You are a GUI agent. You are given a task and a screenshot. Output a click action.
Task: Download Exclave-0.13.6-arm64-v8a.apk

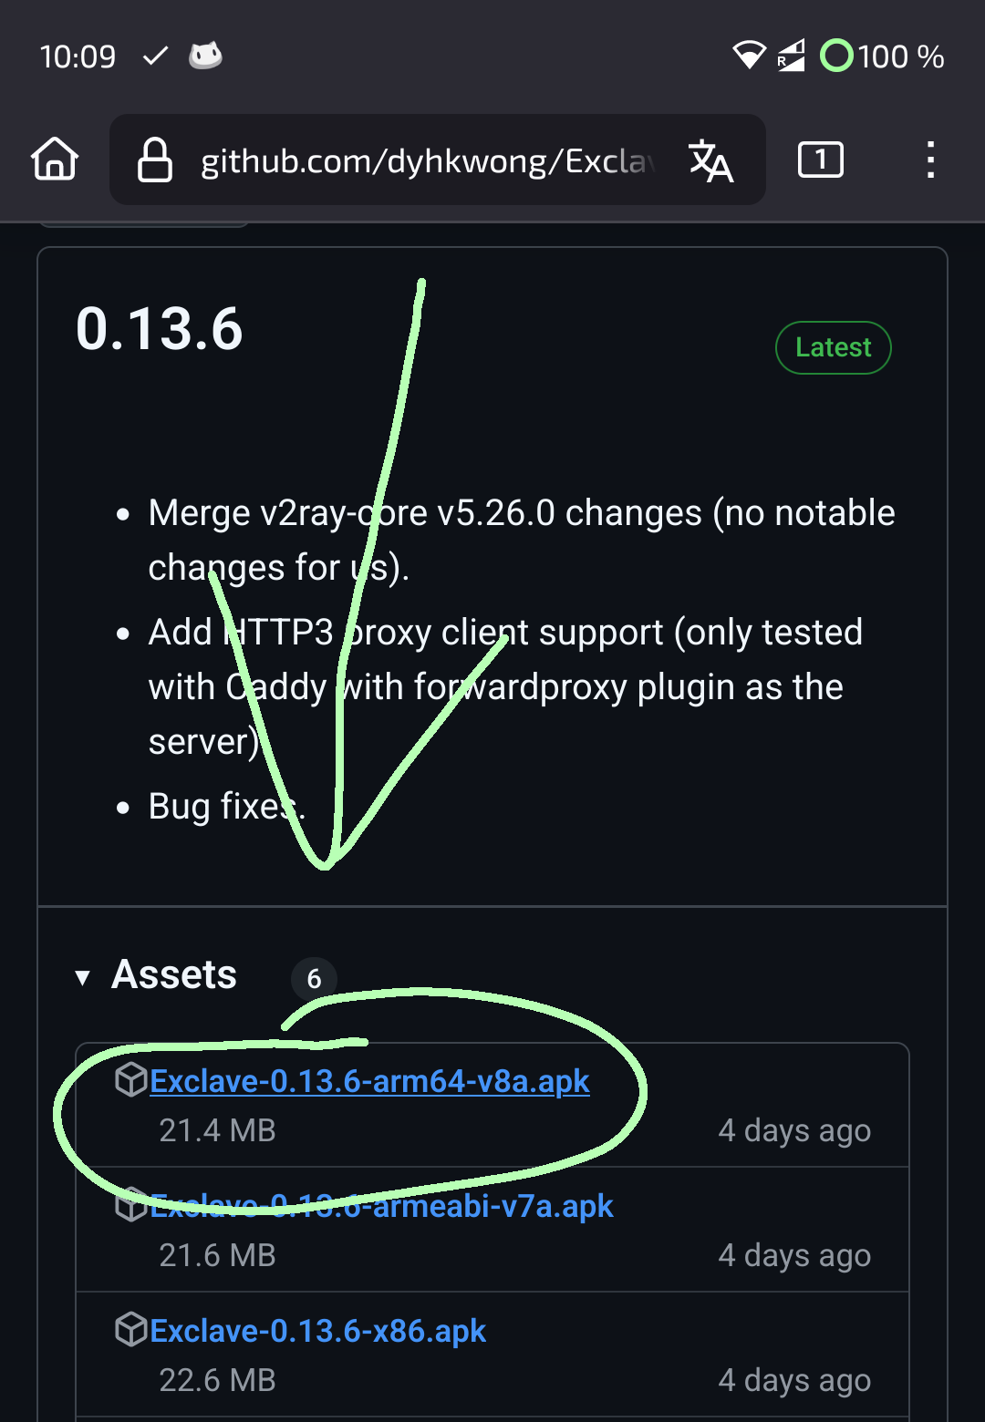pos(369,1082)
